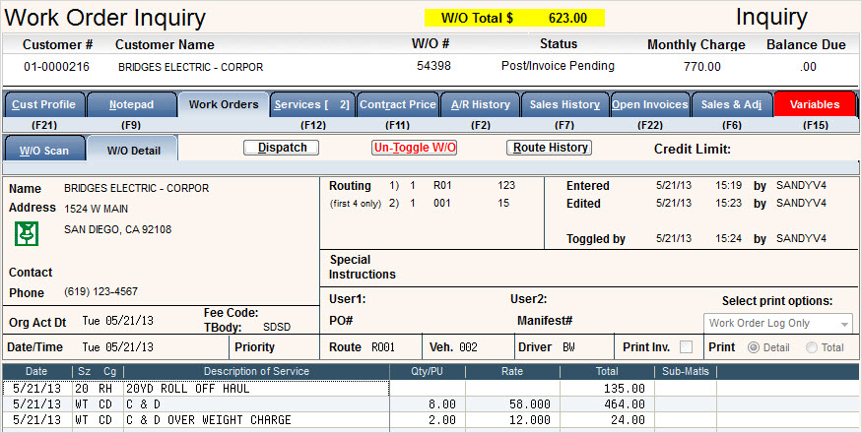Click the vehicle value 002
The height and width of the screenshot is (433, 862).
tap(468, 347)
